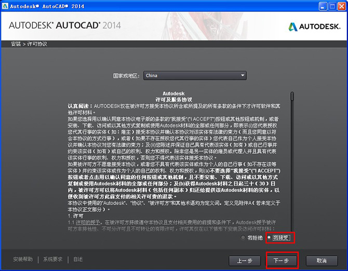Image resolution: width=348 pixels, height=271 pixels.
Task: Open the 安装帮助 link
Action: [23, 259]
